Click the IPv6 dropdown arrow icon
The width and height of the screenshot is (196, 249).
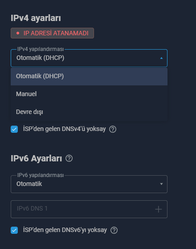click(x=161, y=184)
